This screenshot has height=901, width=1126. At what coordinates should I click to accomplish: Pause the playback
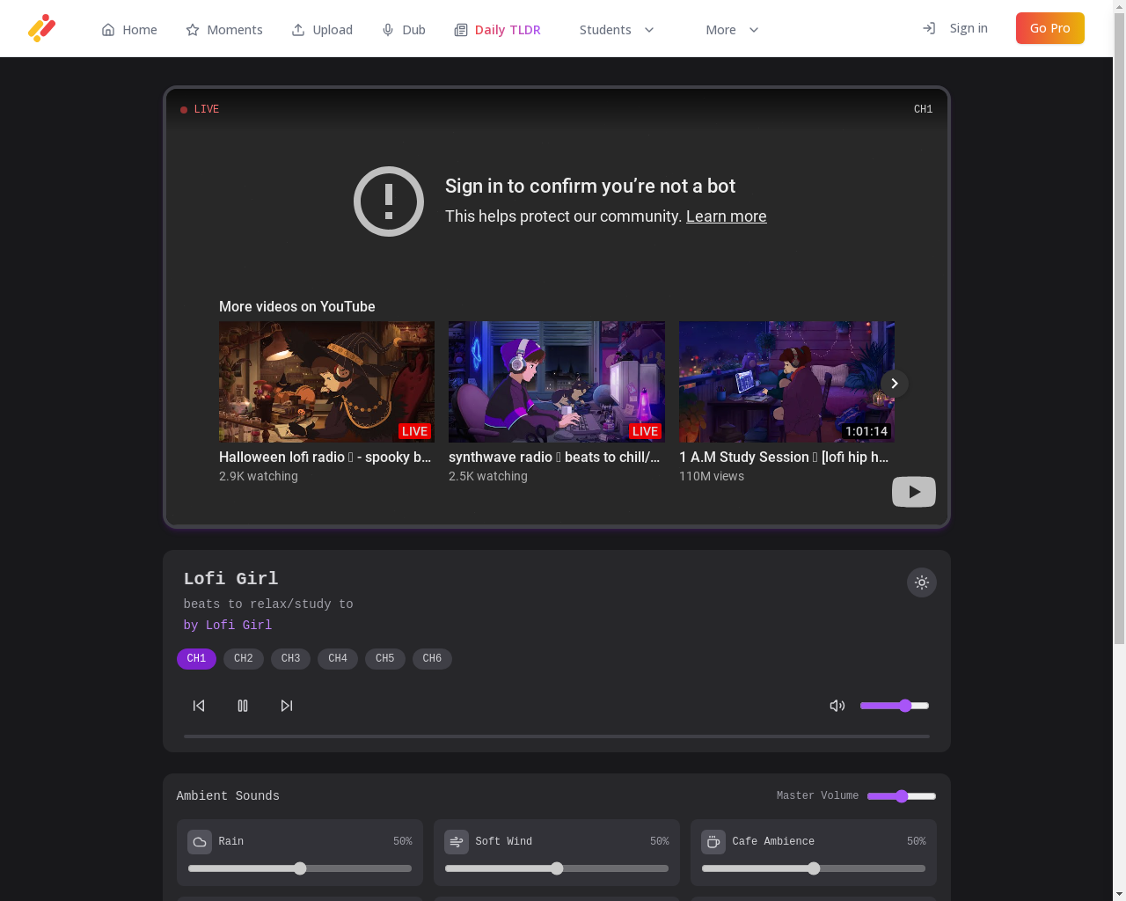pyautogui.click(x=243, y=706)
